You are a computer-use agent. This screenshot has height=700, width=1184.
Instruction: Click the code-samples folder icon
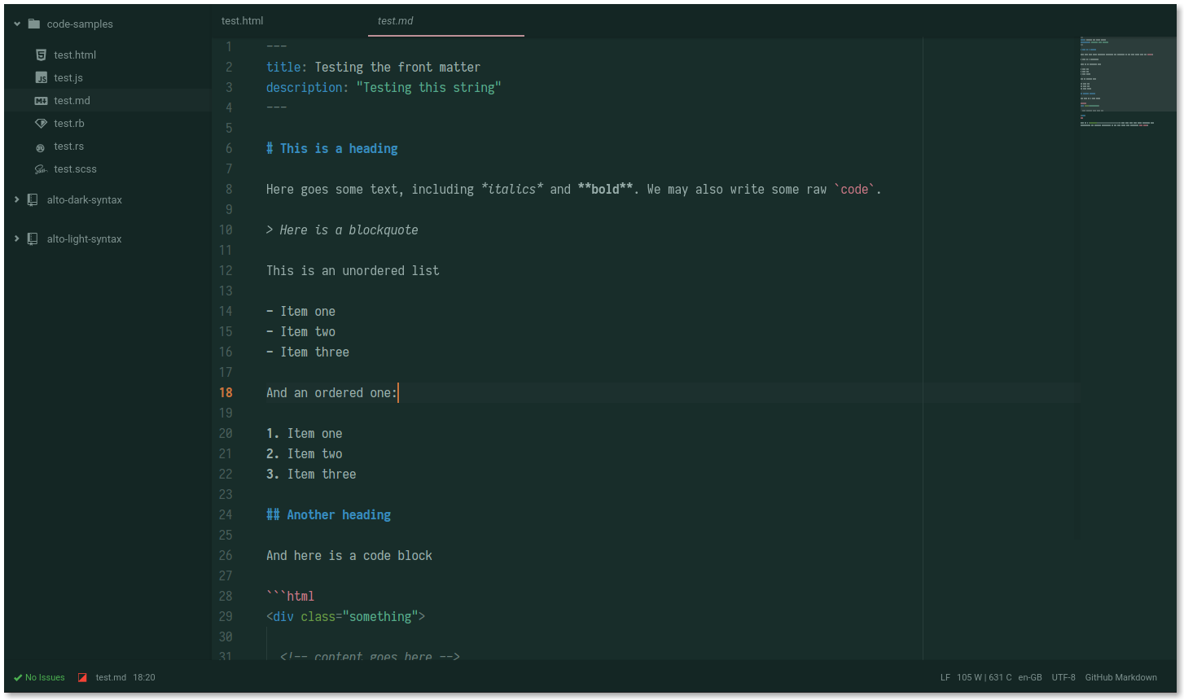[x=34, y=24]
